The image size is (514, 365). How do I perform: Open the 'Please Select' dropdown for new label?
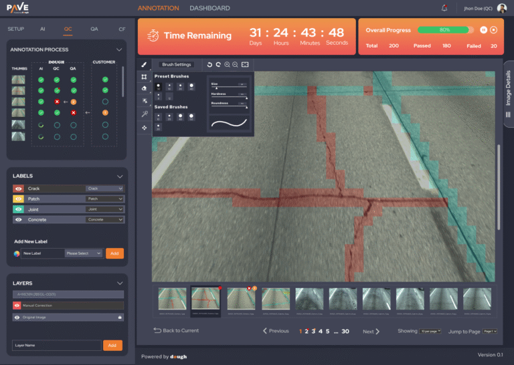pos(84,253)
